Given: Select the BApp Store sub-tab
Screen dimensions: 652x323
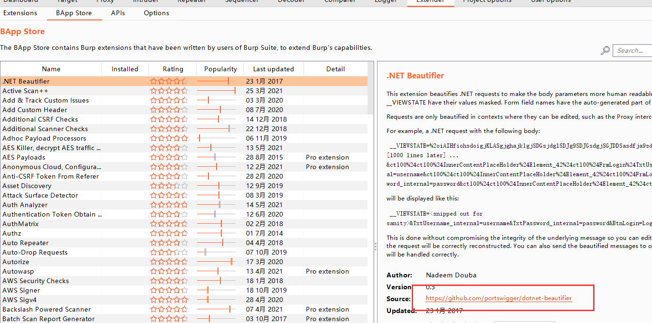Looking at the screenshot, I should pyautogui.click(x=74, y=13).
